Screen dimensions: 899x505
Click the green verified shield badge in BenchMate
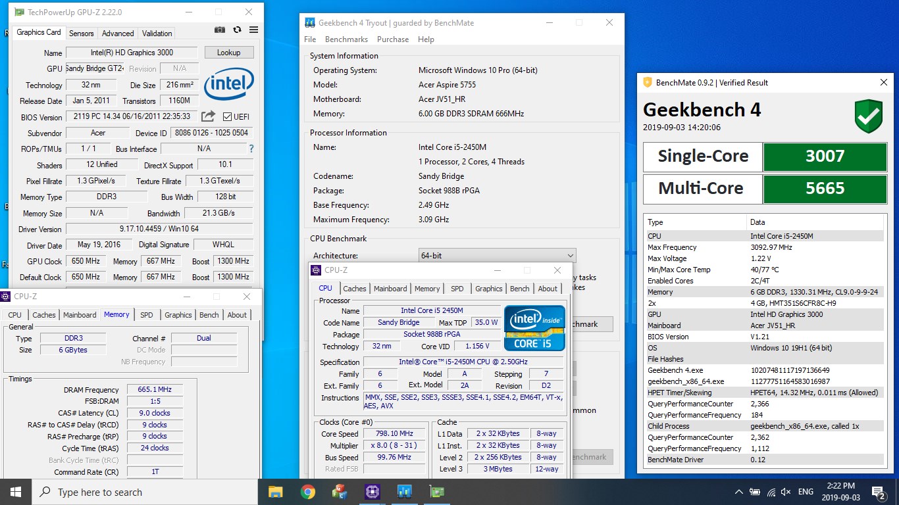click(868, 116)
